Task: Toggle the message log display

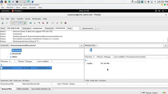Action: (x=12, y=23)
